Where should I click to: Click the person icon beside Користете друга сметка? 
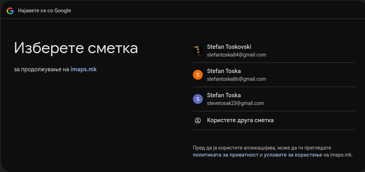pyautogui.click(x=198, y=120)
